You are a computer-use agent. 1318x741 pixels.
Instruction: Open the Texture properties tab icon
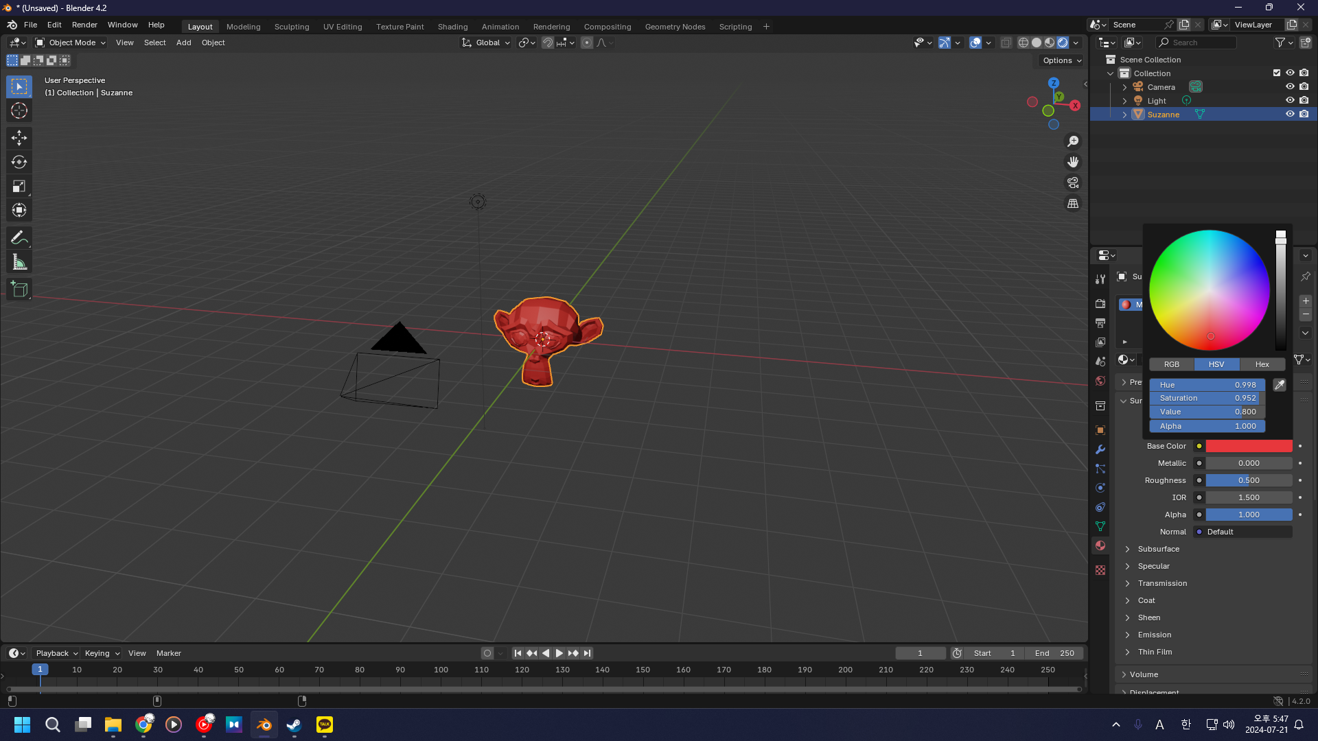pyautogui.click(x=1100, y=570)
